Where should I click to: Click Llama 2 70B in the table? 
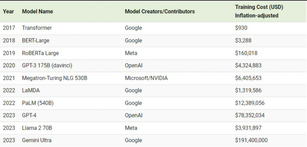click(x=37, y=128)
